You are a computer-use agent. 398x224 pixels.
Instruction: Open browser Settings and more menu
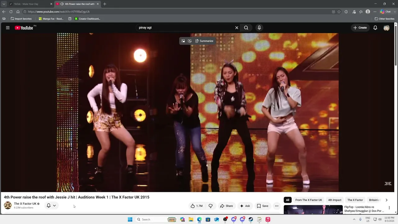click(x=375, y=12)
